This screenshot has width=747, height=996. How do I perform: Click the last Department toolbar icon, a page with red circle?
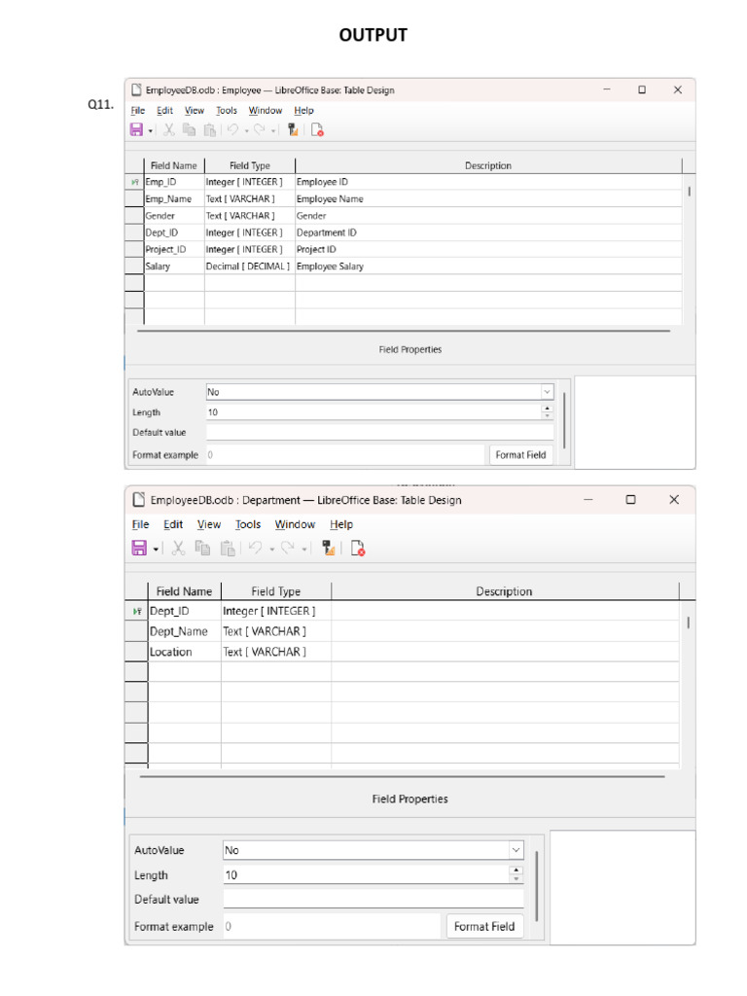(358, 548)
